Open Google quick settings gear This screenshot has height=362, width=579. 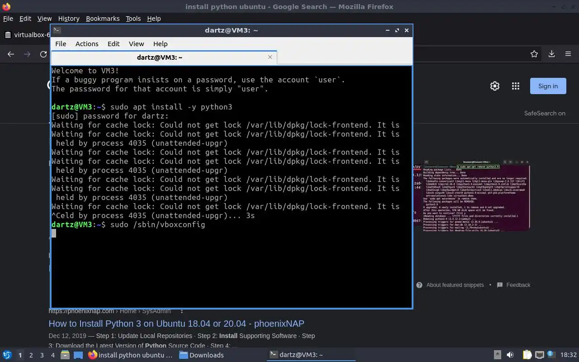[x=495, y=86]
